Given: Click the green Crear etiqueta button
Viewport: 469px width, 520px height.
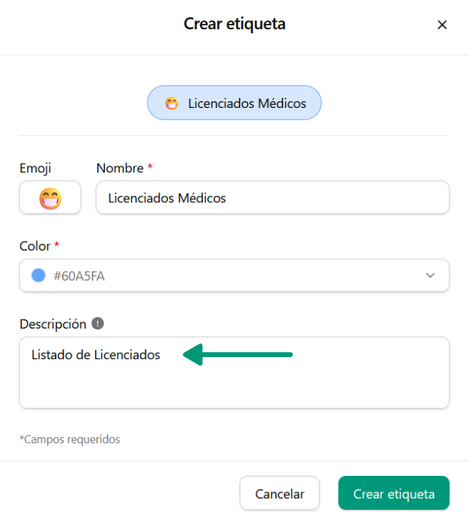Looking at the screenshot, I should 394,494.
